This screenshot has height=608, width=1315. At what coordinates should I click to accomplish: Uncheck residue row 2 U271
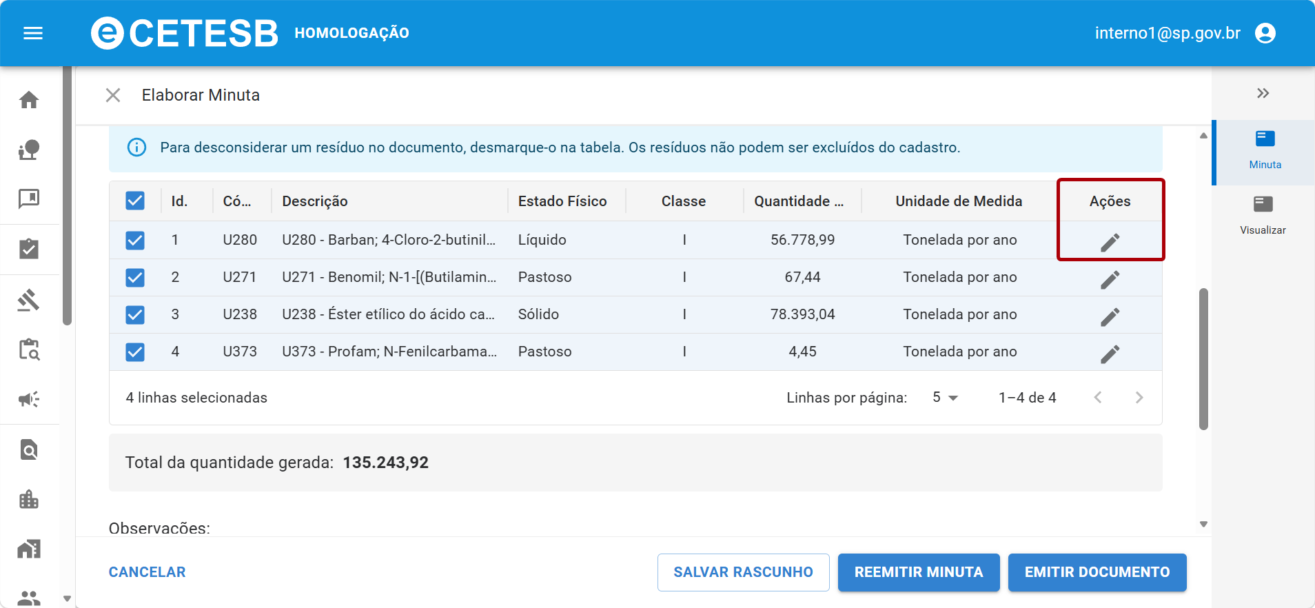click(135, 277)
